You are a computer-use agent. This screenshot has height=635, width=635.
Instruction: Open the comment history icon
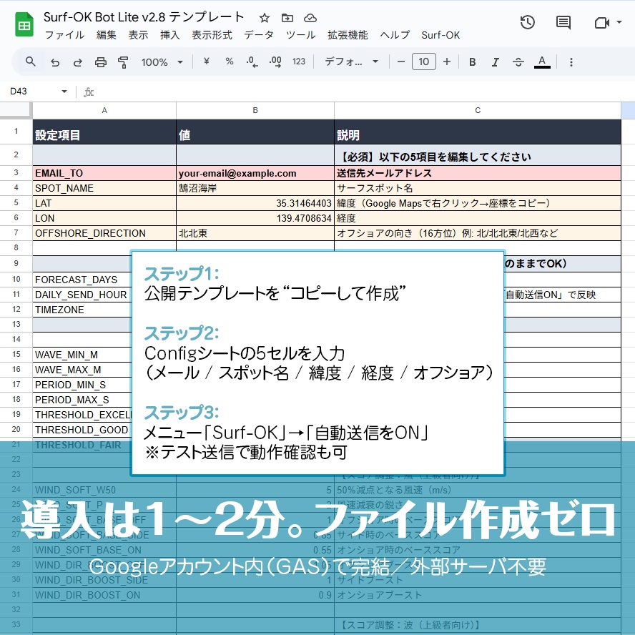(563, 22)
